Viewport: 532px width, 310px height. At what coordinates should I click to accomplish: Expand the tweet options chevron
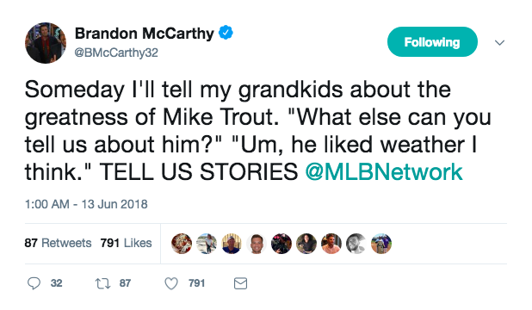pyautogui.click(x=499, y=43)
